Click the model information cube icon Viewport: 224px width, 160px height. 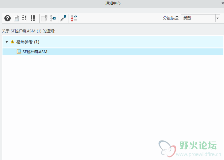point(44,18)
